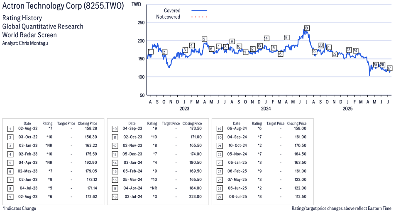Image resolution: width=396 pixels, height=211 pixels.
Task: Click the date 05-Dec-23 in the table
Action: [x=132, y=154]
